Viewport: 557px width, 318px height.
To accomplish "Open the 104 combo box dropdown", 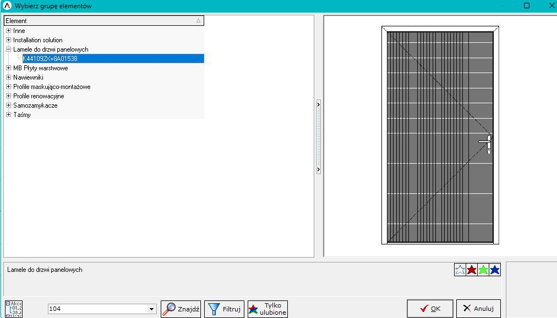I will click(x=152, y=309).
